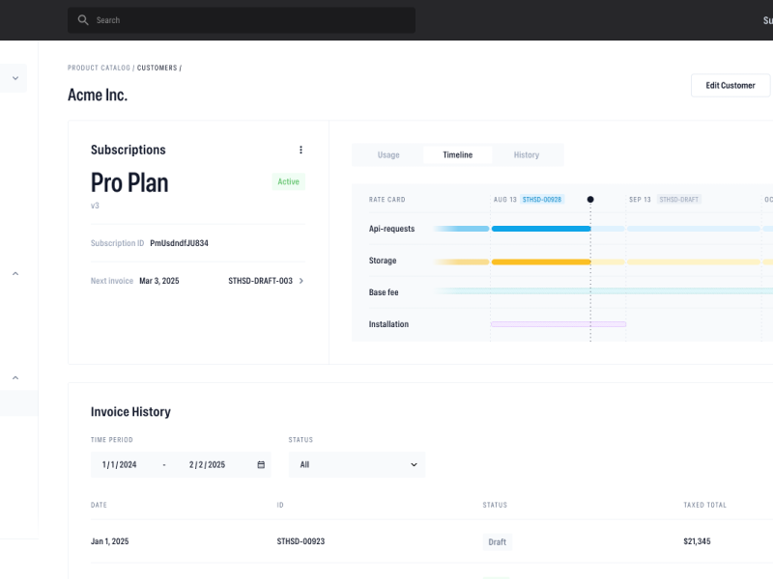This screenshot has width=773, height=579.
Task: Click the current-date timeline marker dot
Action: click(590, 200)
